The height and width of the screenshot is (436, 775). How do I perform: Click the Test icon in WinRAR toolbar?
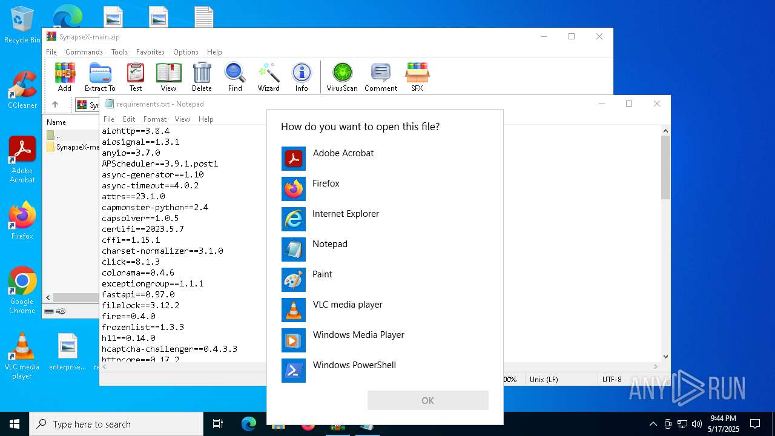pos(136,77)
